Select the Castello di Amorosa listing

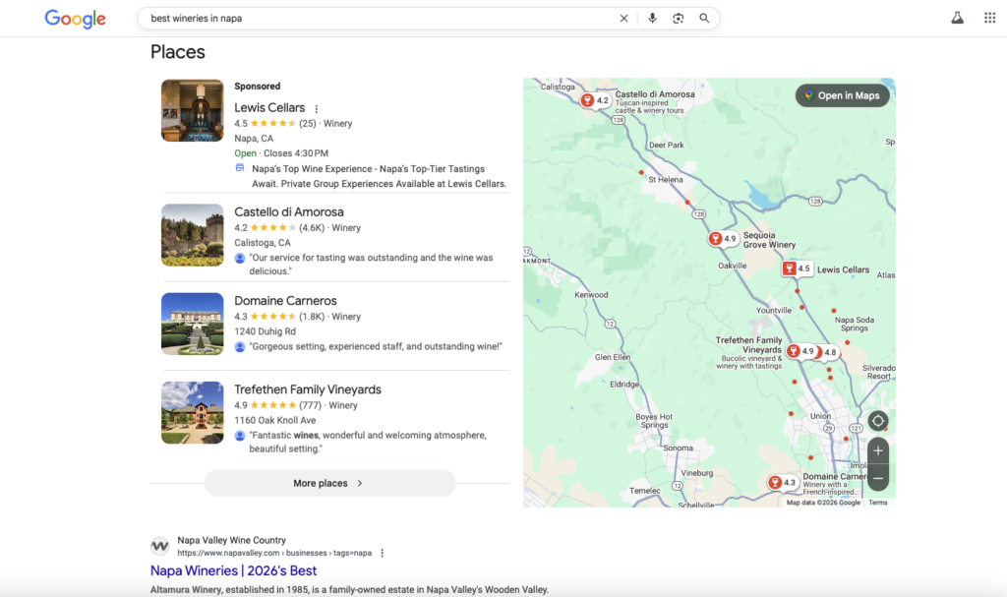pos(289,211)
